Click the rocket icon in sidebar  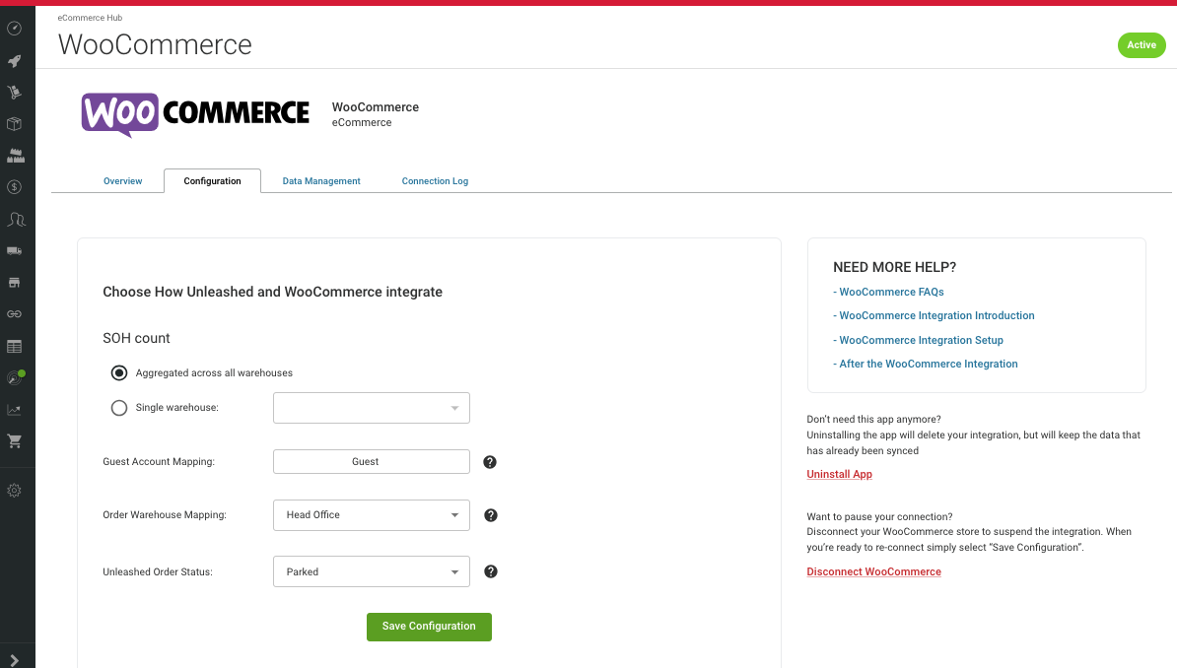[x=14, y=61]
